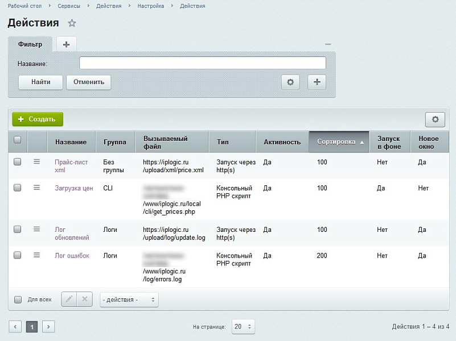Click the delete X icon below table

click(84, 300)
